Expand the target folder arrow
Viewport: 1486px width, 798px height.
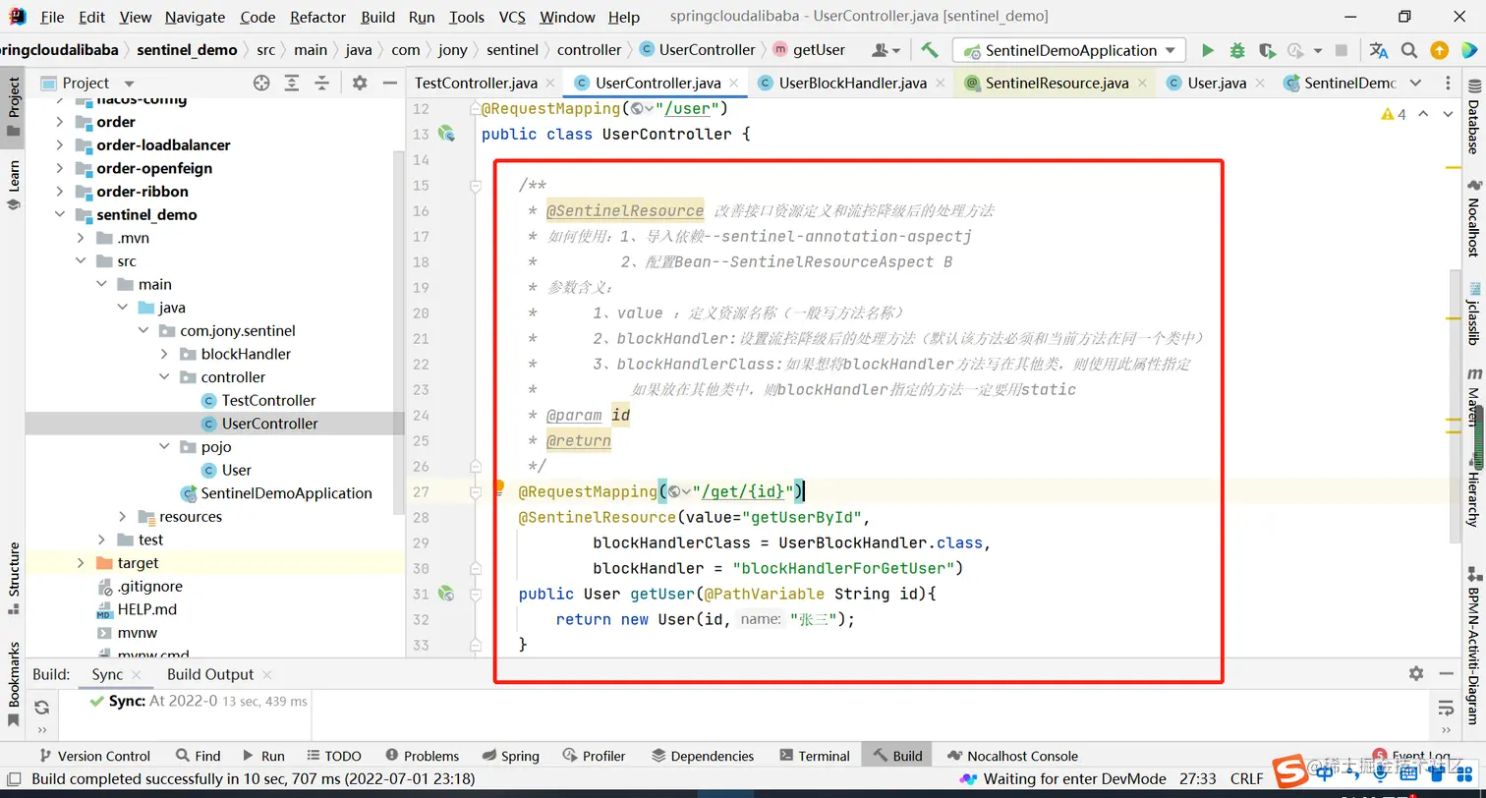[x=81, y=563]
